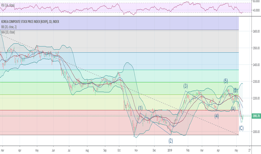Click the 2400.00 price axis label
Screen dimensions: 261x154
(256, 65)
